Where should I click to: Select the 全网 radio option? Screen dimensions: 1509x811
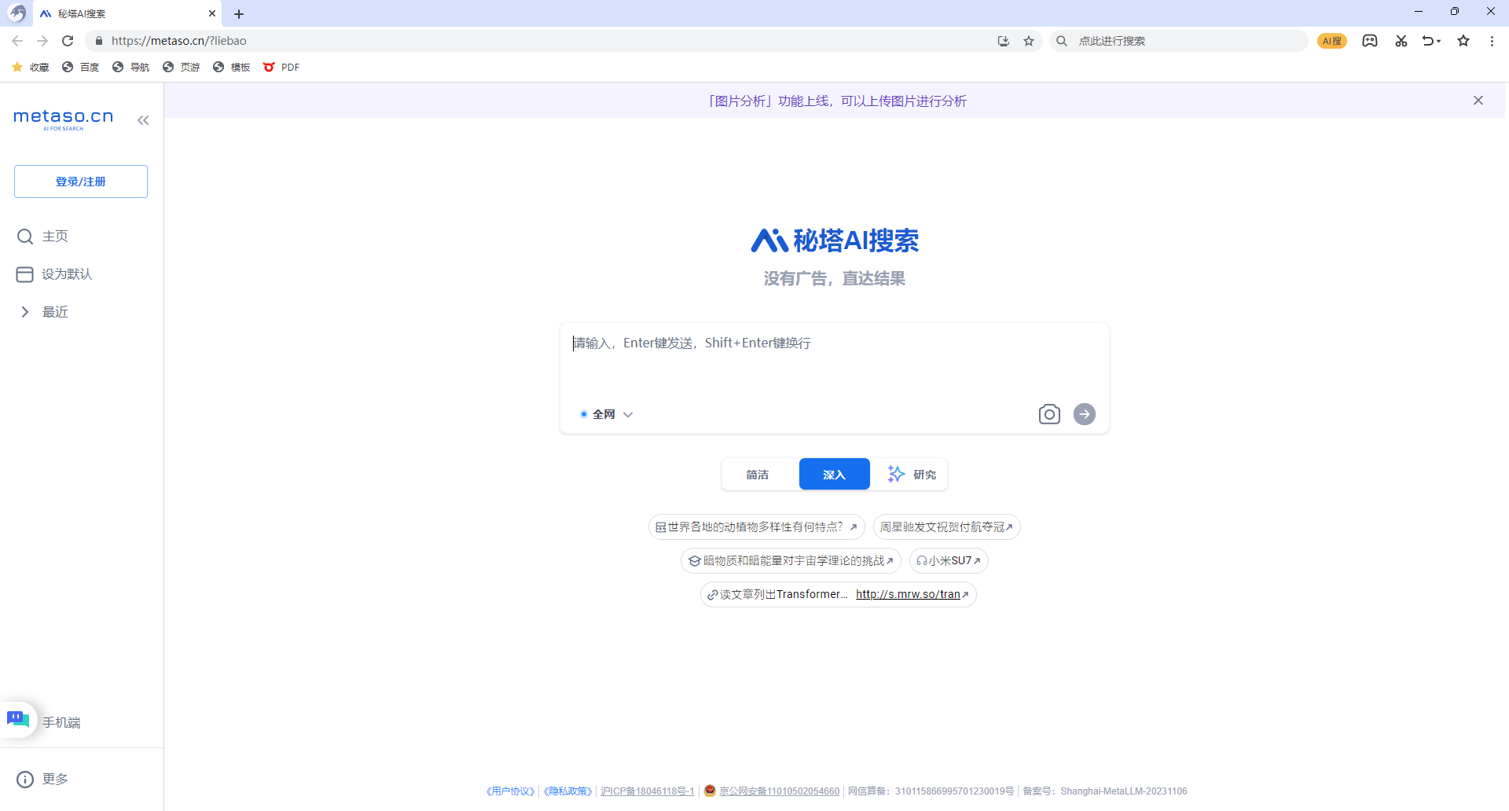584,414
